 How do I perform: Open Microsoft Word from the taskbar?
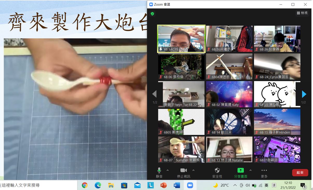(x=177, y=185)
